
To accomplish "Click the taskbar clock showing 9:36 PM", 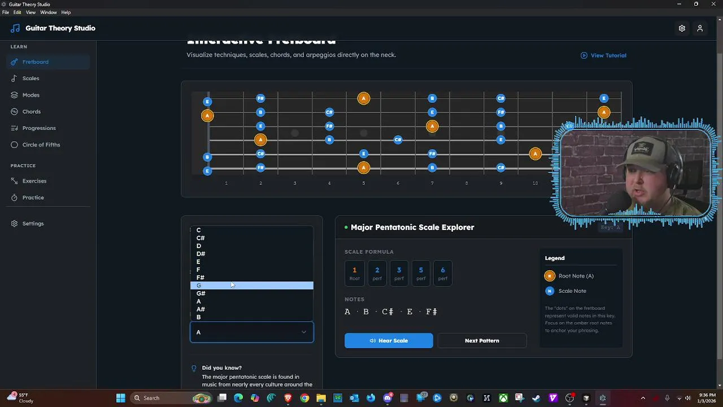I will tap(707, 398).
